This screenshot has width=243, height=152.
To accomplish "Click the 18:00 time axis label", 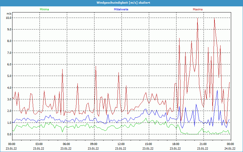I will (x=176, y=144).
